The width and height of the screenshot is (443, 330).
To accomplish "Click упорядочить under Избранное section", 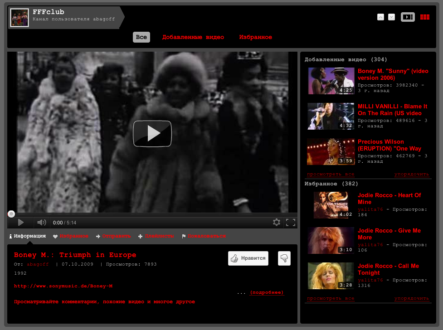I will (x=412, y=298).
